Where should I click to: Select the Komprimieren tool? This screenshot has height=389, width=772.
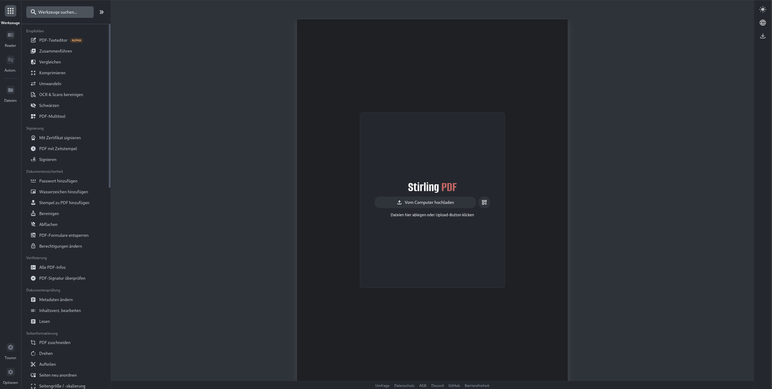pos(52,73)
